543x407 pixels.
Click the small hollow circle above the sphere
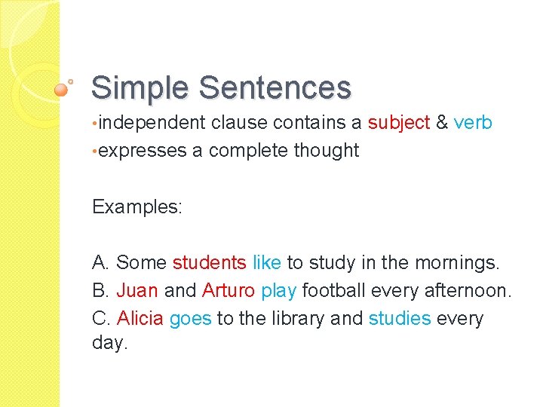point(71,79)
